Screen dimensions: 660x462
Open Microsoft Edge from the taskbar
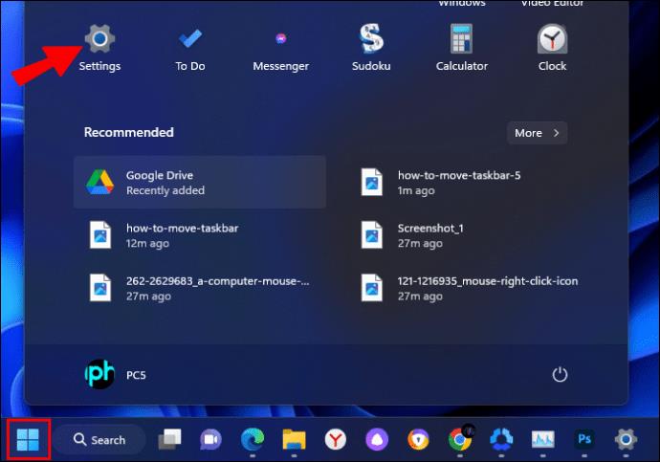253,440
